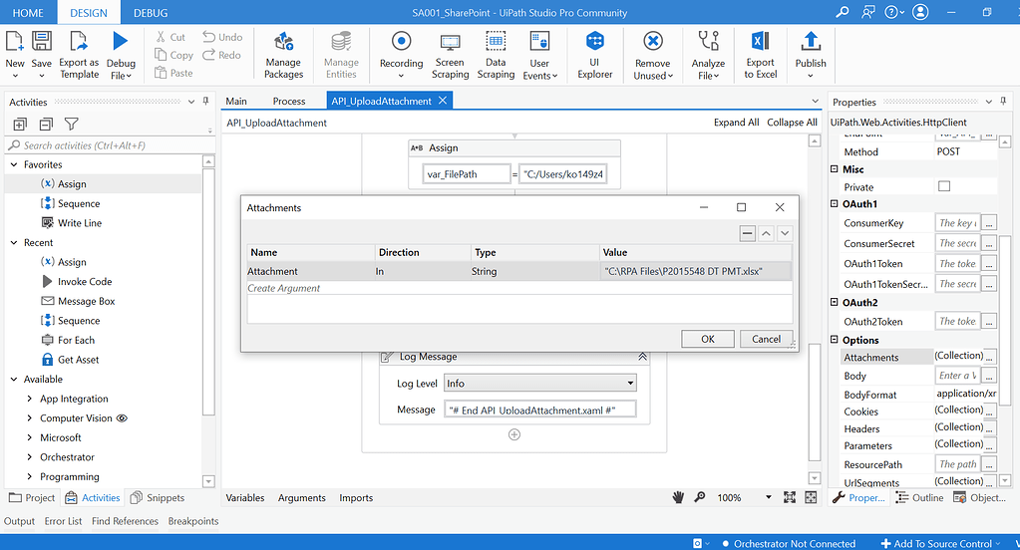The height and width of the screenshot is (550, 1020).
Task: Click Cancel in the Attachments dialog
Action: 766,339
